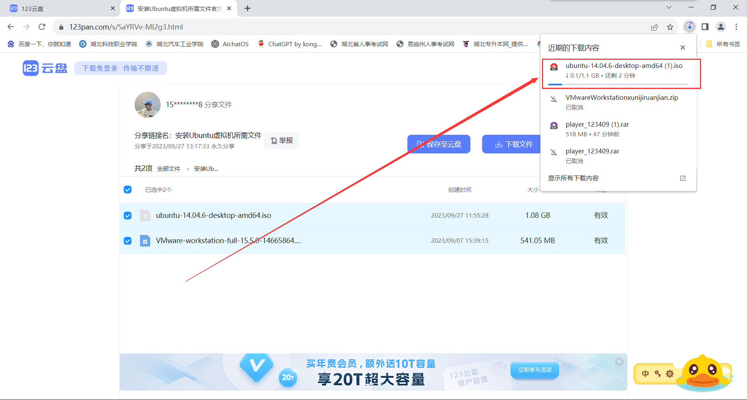
Task: Toggle the select-all checkbox beside 已选中2个
Action: (128, 190)
